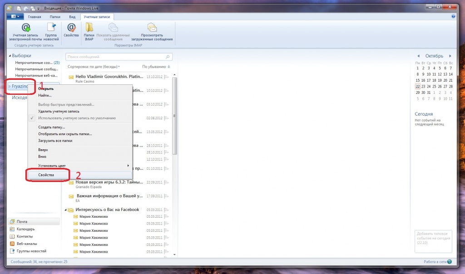Click Просмотреть загруженные сообщения icon
465x274 pixels.
point(157,28)
